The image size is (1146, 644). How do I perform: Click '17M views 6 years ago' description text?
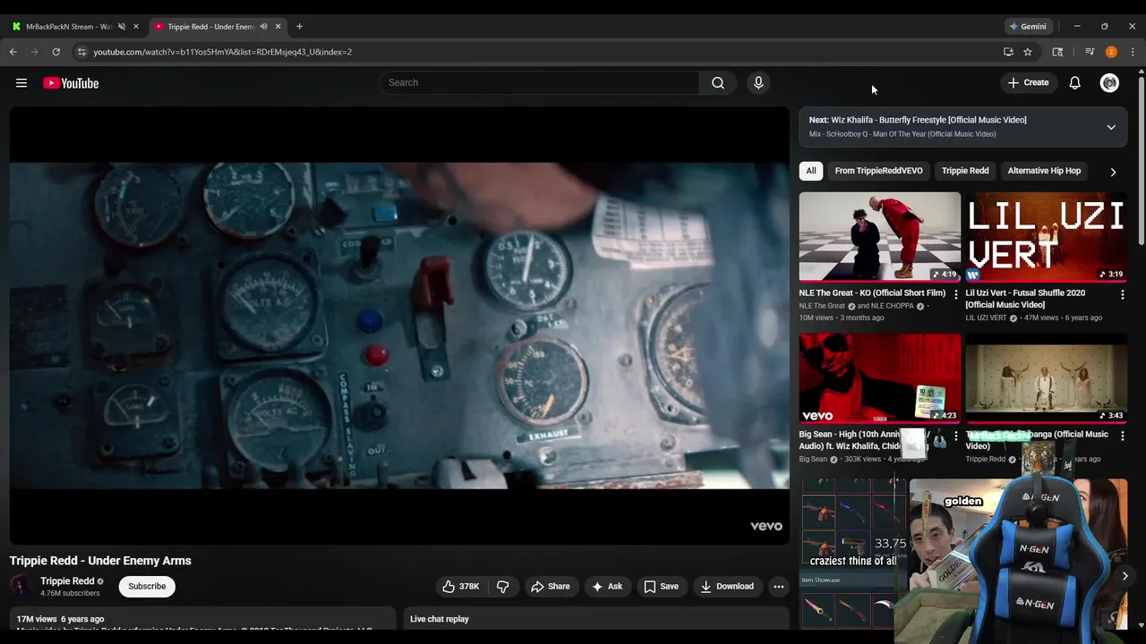60,619
